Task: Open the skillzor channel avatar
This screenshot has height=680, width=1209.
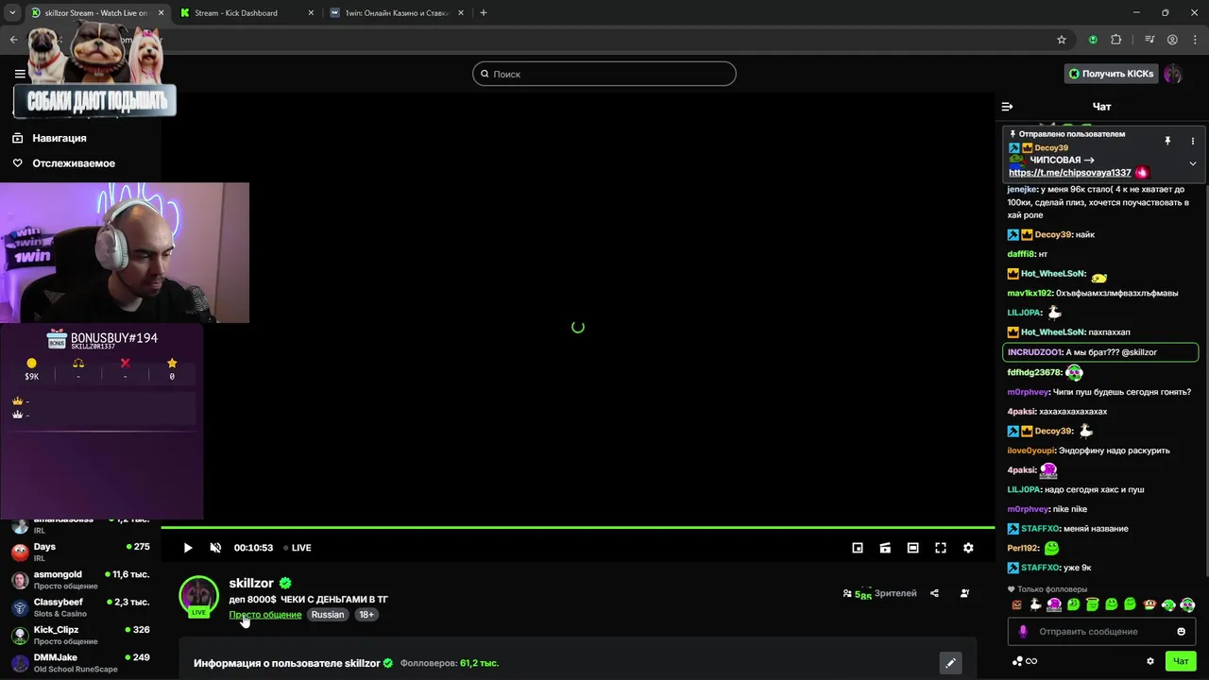Action: coord(199,596)
